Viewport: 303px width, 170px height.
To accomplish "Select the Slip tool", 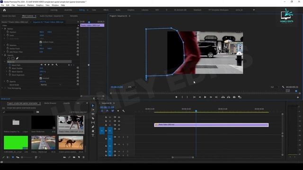I will 93,122.
